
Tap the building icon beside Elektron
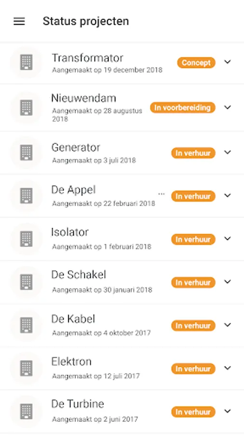coord(27,368)
